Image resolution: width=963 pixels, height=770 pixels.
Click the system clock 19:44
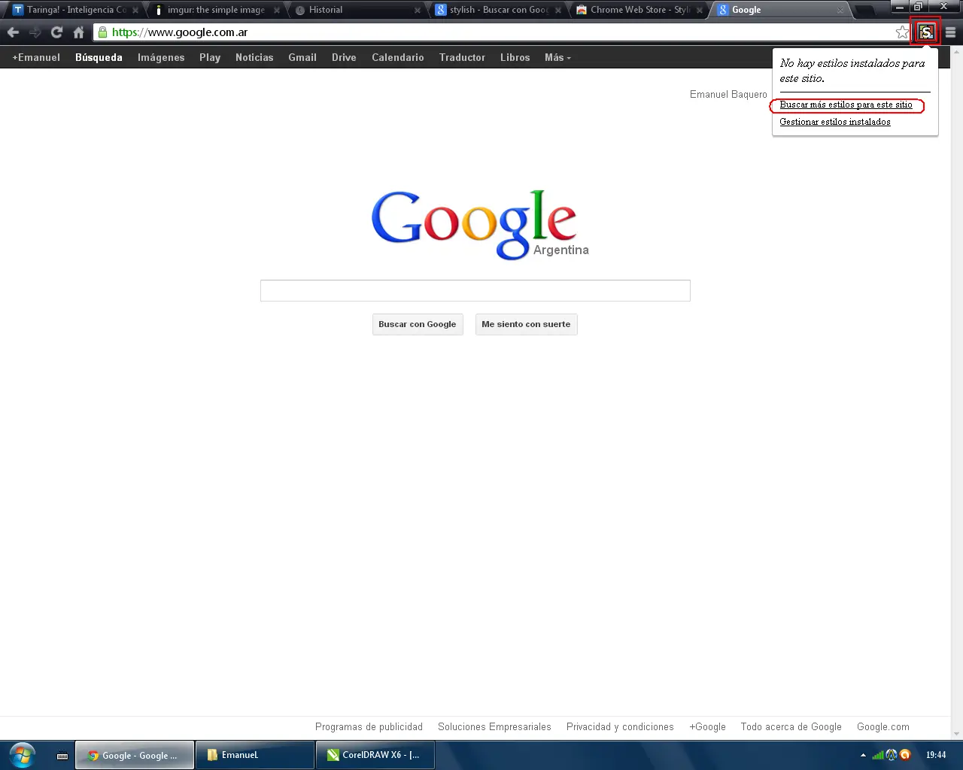point(936,755)
